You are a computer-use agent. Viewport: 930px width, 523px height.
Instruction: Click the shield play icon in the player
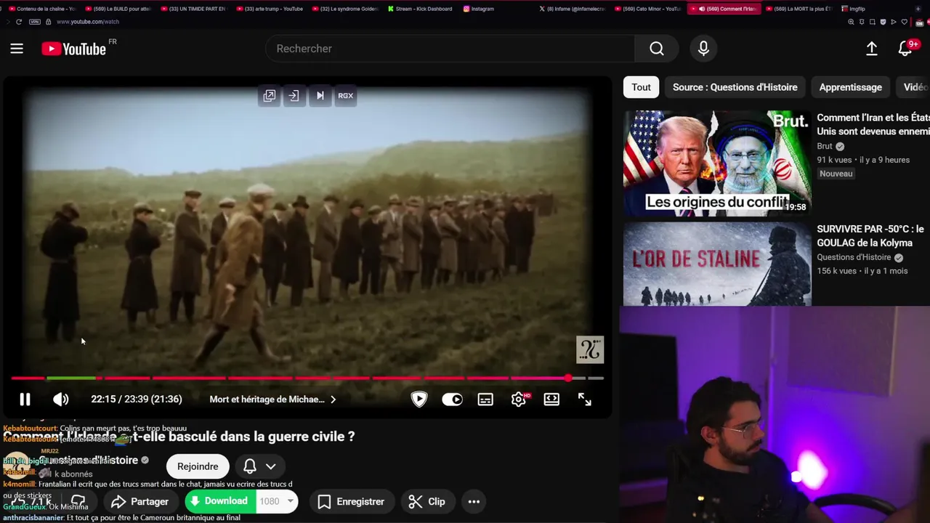419,400
